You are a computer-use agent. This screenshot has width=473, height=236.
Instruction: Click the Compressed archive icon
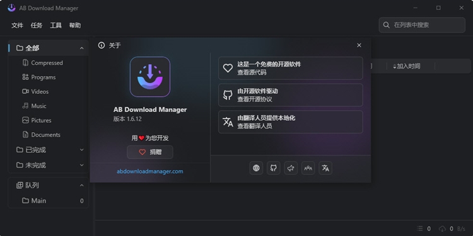coord(25,62)
